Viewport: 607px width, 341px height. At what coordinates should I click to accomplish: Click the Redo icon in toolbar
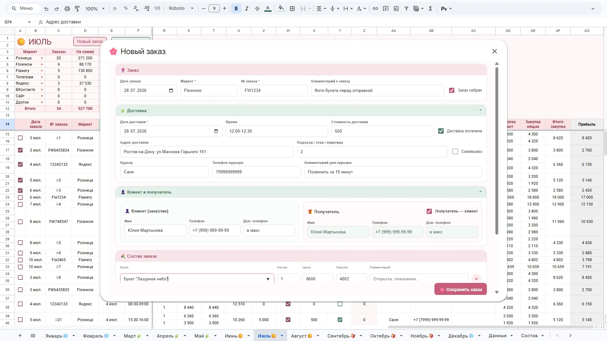click(x=57, y=9)
